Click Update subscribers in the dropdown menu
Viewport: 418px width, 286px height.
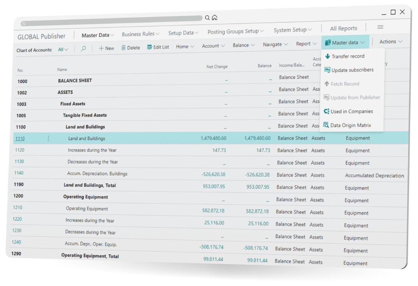coord(353,70)
